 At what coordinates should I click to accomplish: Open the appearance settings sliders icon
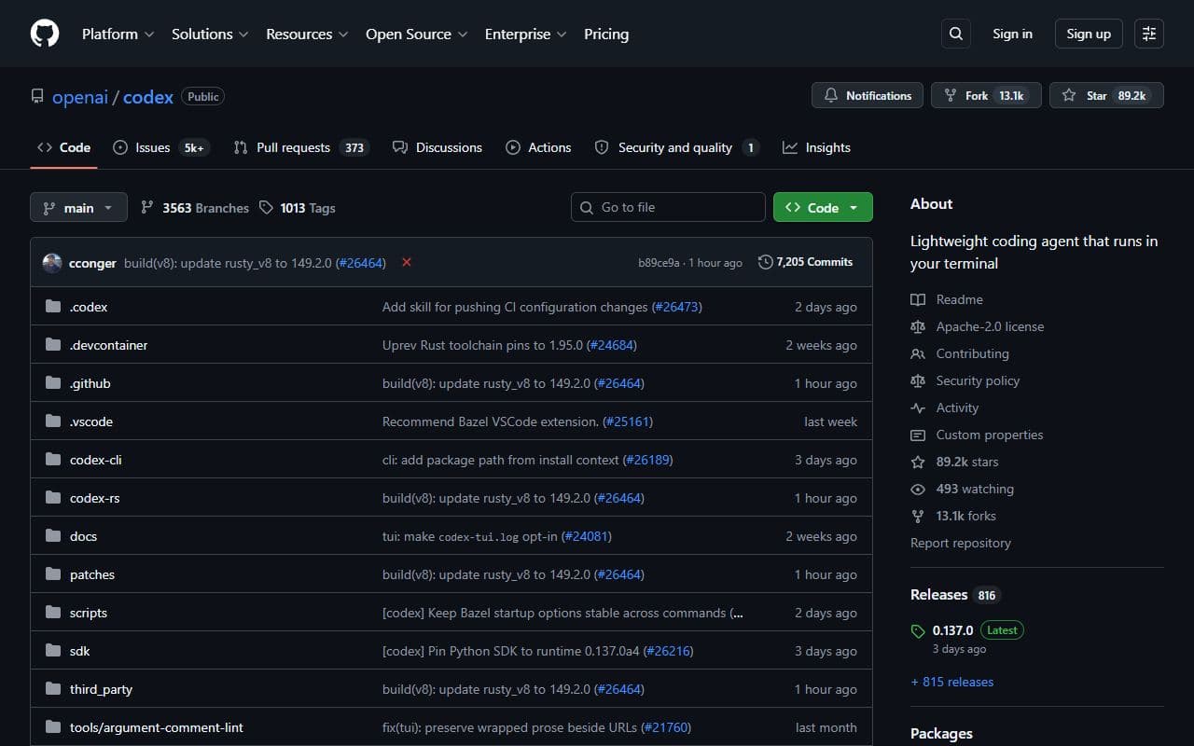point(1149,34)
